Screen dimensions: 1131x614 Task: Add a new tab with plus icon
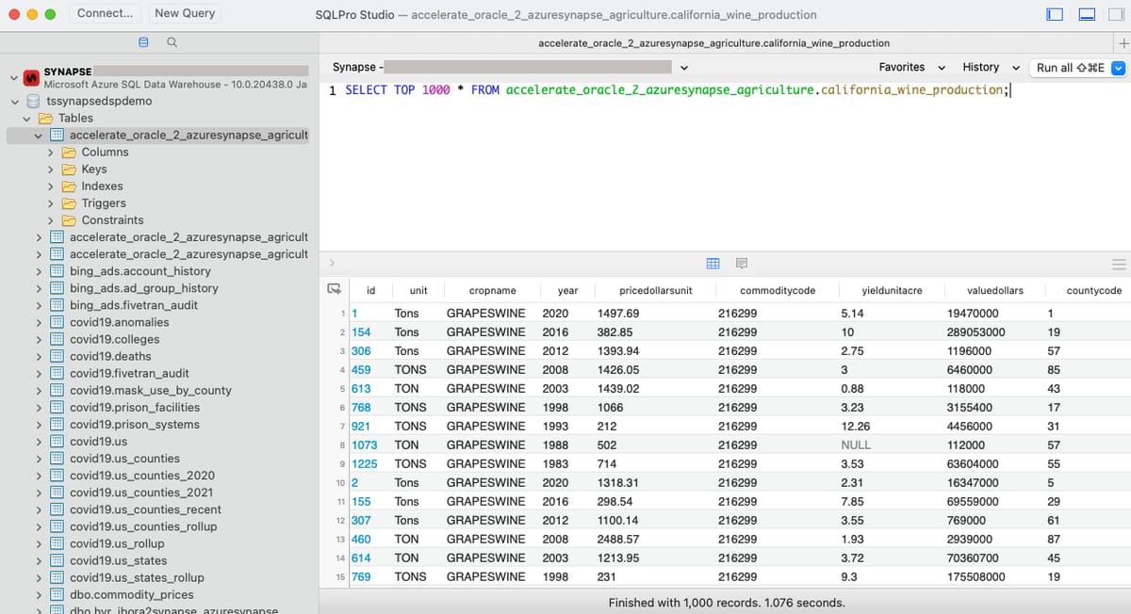[1121, 43]
